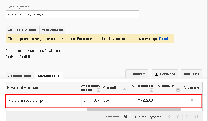Click the Modify search button
The image size is (208, 121).
(x=52, y=30)
